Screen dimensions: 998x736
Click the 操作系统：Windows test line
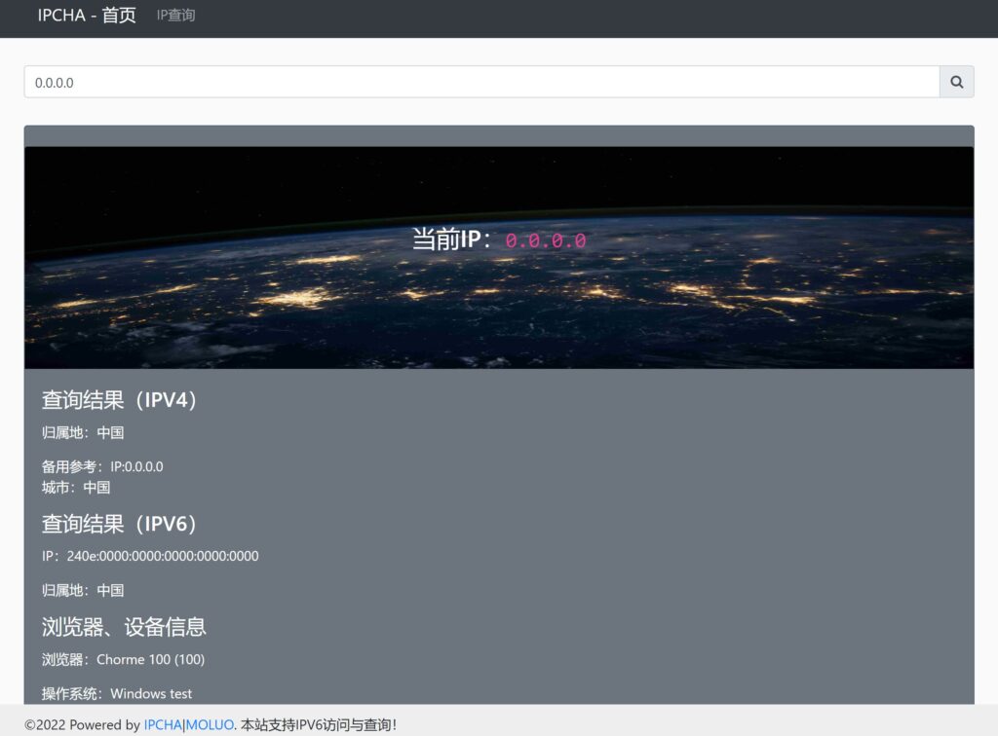[117, 694]
